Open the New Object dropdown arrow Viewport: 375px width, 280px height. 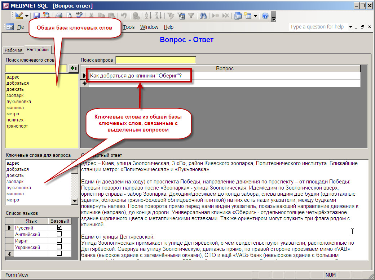click(x=255, y=16)
